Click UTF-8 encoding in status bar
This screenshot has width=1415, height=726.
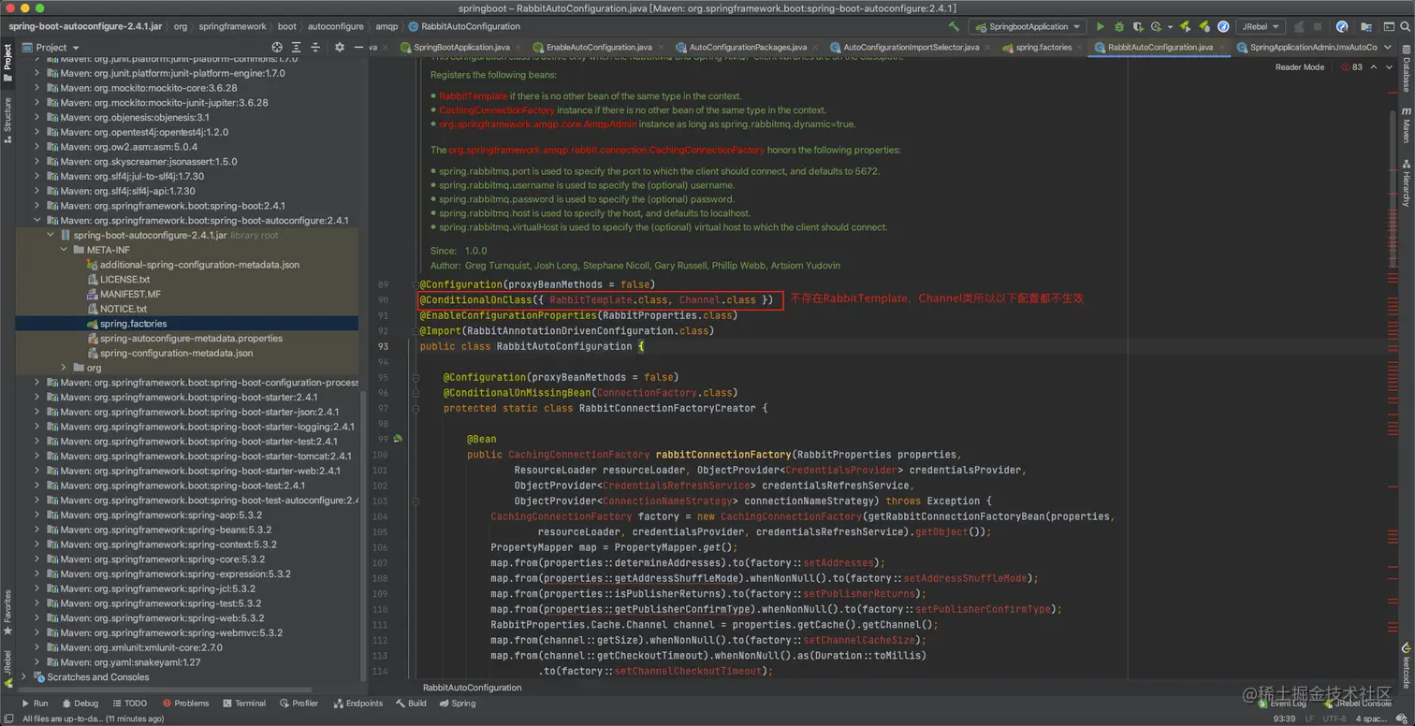coord(1336,719)
